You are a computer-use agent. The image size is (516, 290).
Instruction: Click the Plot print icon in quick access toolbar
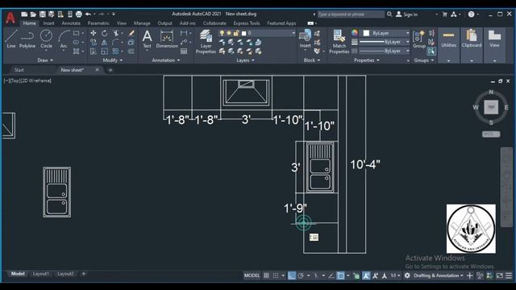click(79, 14)
